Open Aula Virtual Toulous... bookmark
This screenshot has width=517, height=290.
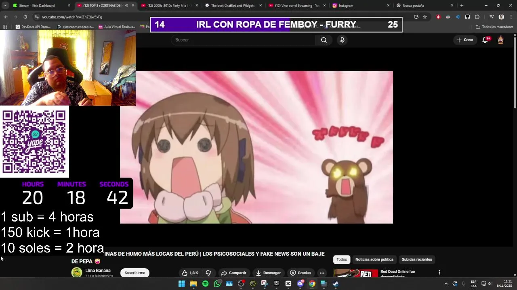(117, 27)
